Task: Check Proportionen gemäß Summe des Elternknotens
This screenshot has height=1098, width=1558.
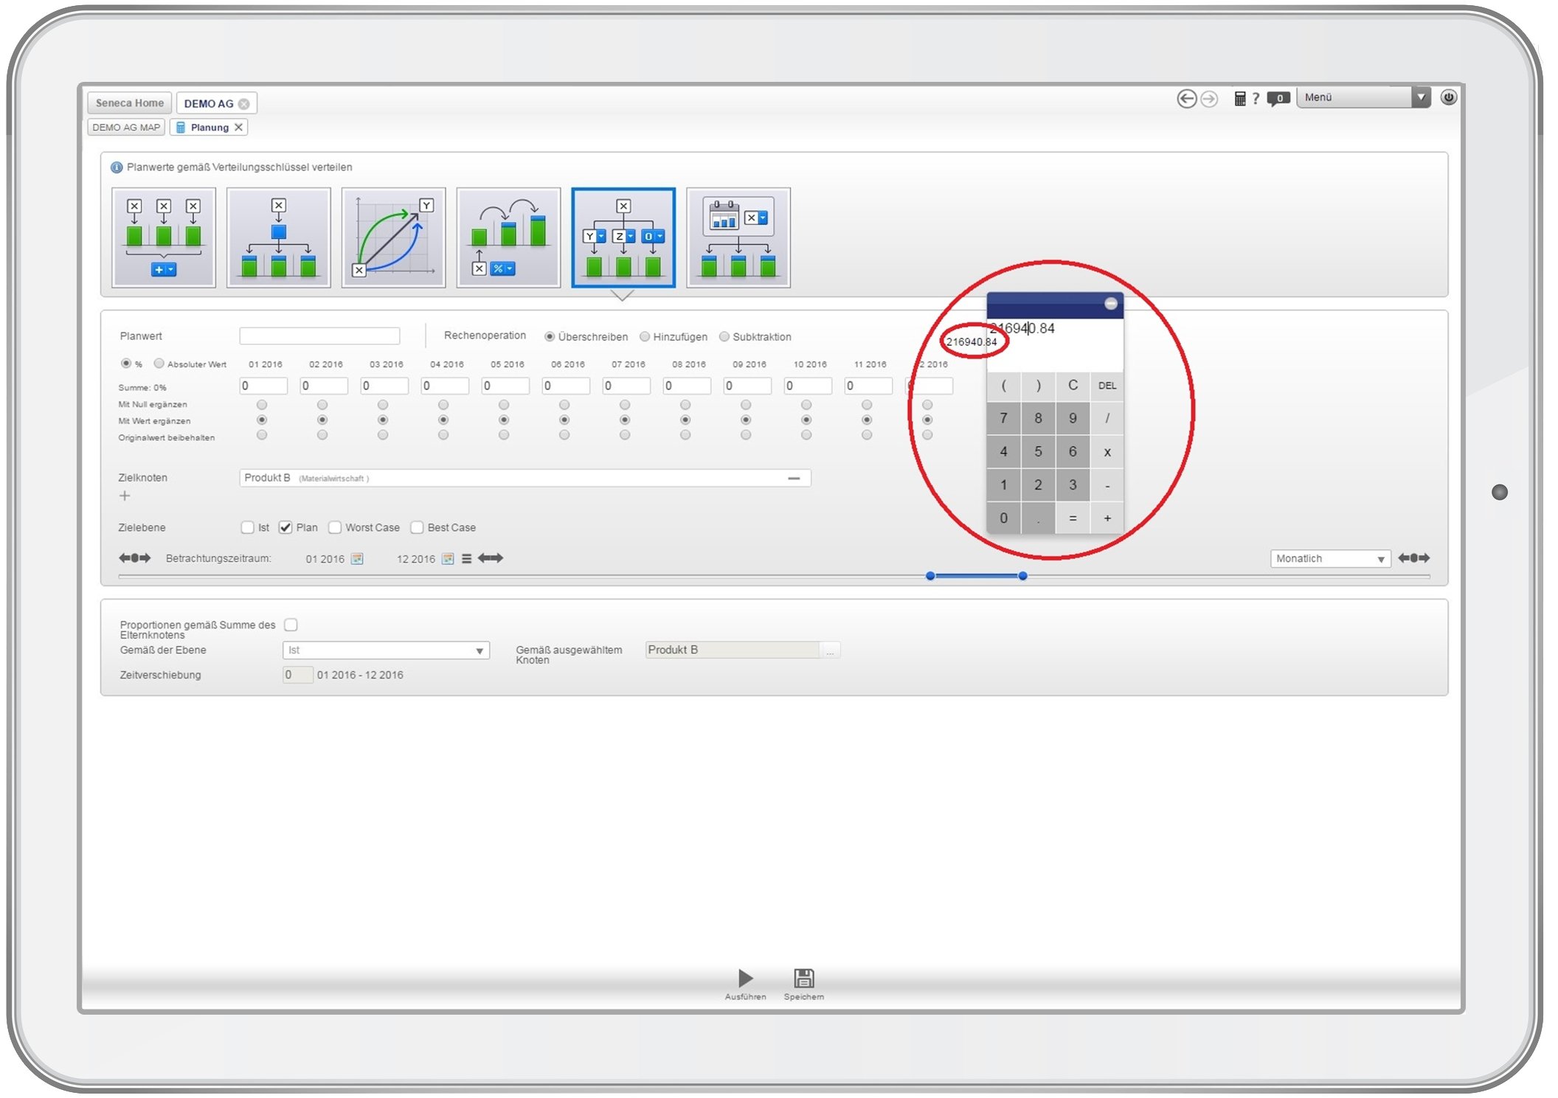Action: 291,625
